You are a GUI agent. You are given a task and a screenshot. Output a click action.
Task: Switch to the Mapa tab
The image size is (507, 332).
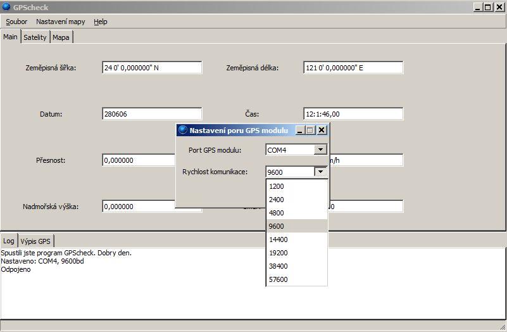pyautogui.click(x=61, y=37)
